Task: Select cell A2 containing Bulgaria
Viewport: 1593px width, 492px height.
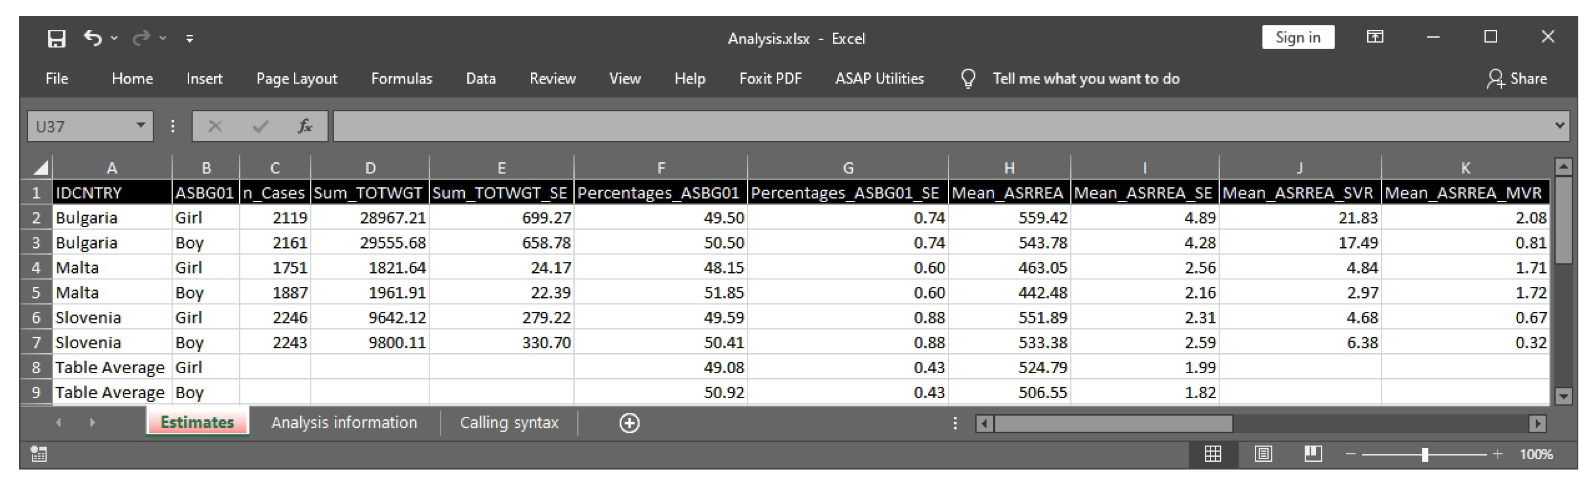Action: [111, 217]
